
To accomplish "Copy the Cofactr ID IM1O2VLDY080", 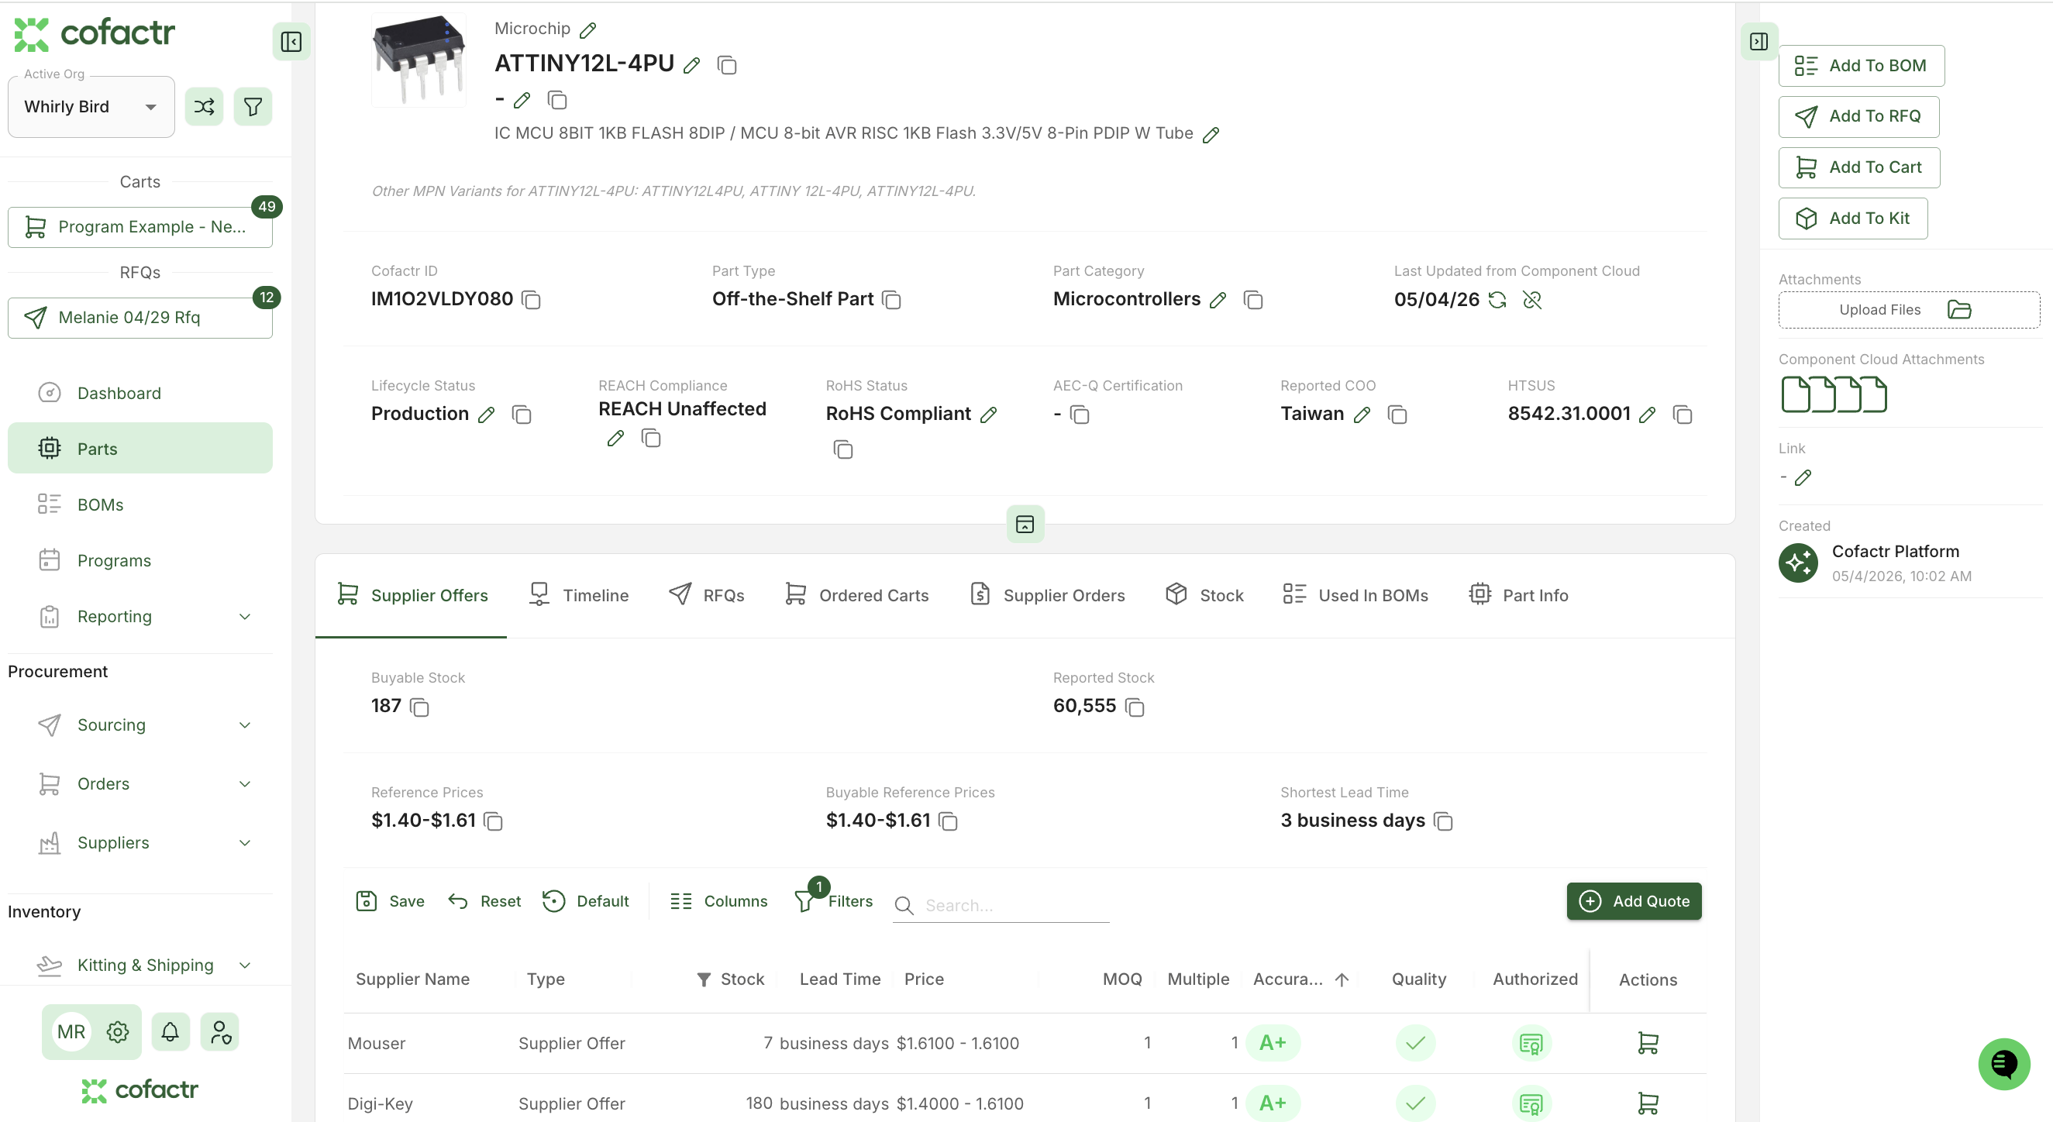I will coord(531,301).
